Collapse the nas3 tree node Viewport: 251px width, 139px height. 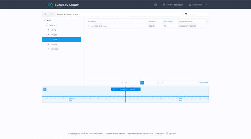tap(44, 20)
